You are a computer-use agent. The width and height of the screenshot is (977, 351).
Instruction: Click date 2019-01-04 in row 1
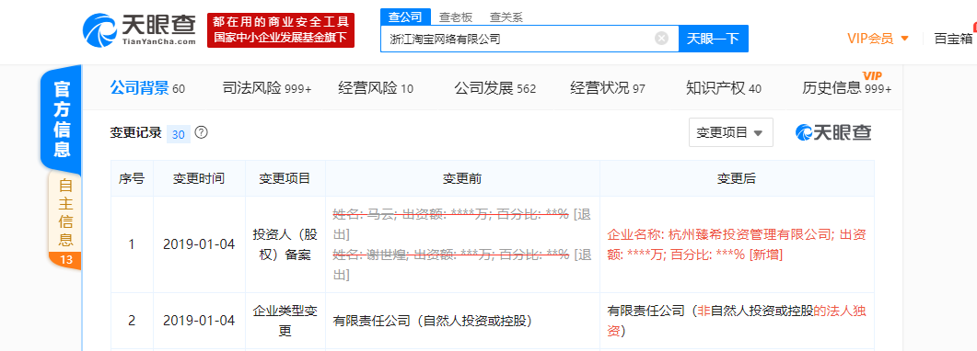coord(199,244)
